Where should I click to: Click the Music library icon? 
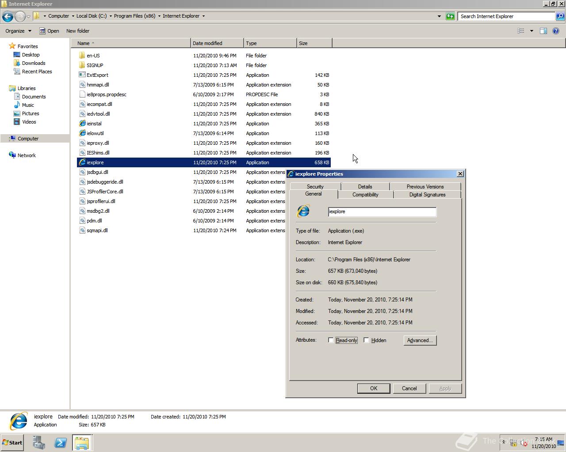17,105
